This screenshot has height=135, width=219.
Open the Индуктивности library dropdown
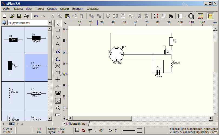tap(49, 23)
